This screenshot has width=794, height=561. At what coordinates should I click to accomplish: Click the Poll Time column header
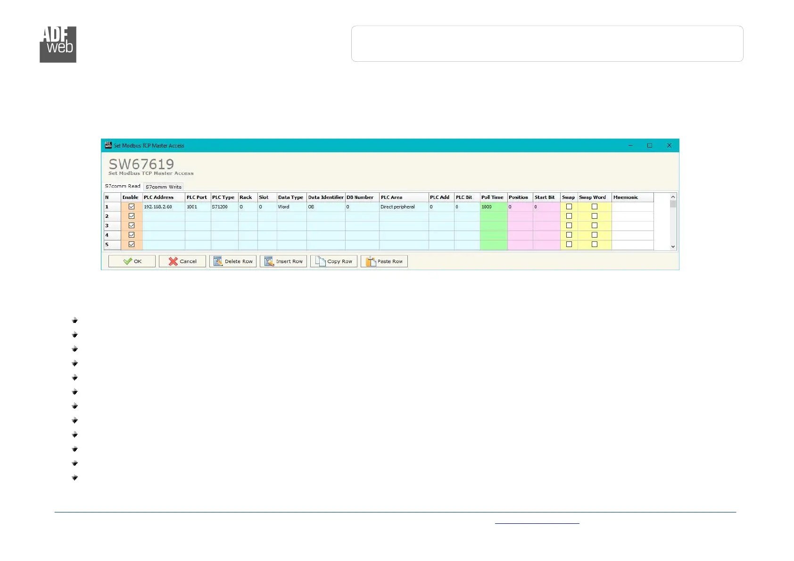(x=494, y=198)
